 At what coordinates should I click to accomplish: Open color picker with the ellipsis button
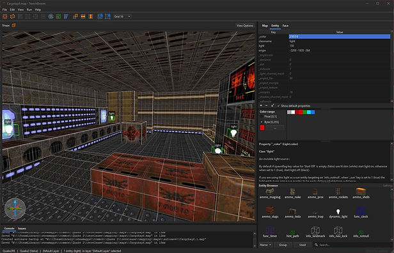coord(275,128)
